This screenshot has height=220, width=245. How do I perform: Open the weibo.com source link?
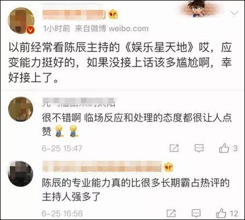point(129,29)
